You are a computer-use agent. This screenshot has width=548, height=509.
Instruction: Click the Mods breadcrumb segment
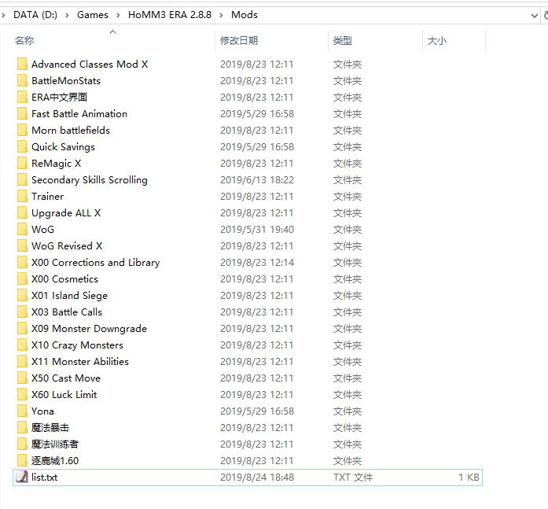(245, 15)
